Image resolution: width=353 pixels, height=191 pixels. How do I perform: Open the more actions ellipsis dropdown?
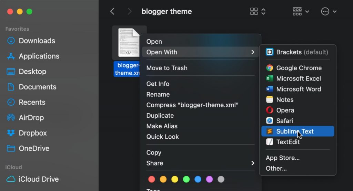pyautogui.click(x=329, y=11)
